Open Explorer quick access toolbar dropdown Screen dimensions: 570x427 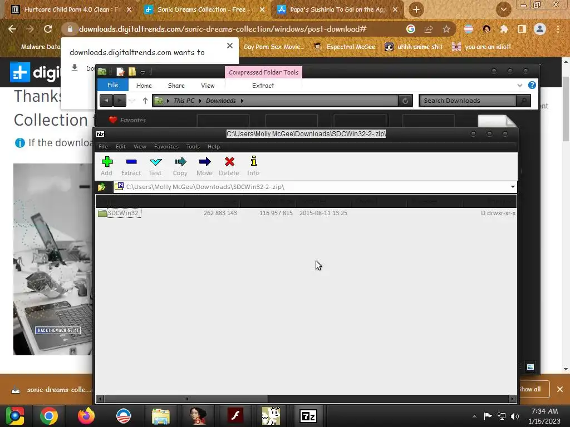(x=142, y=72)
